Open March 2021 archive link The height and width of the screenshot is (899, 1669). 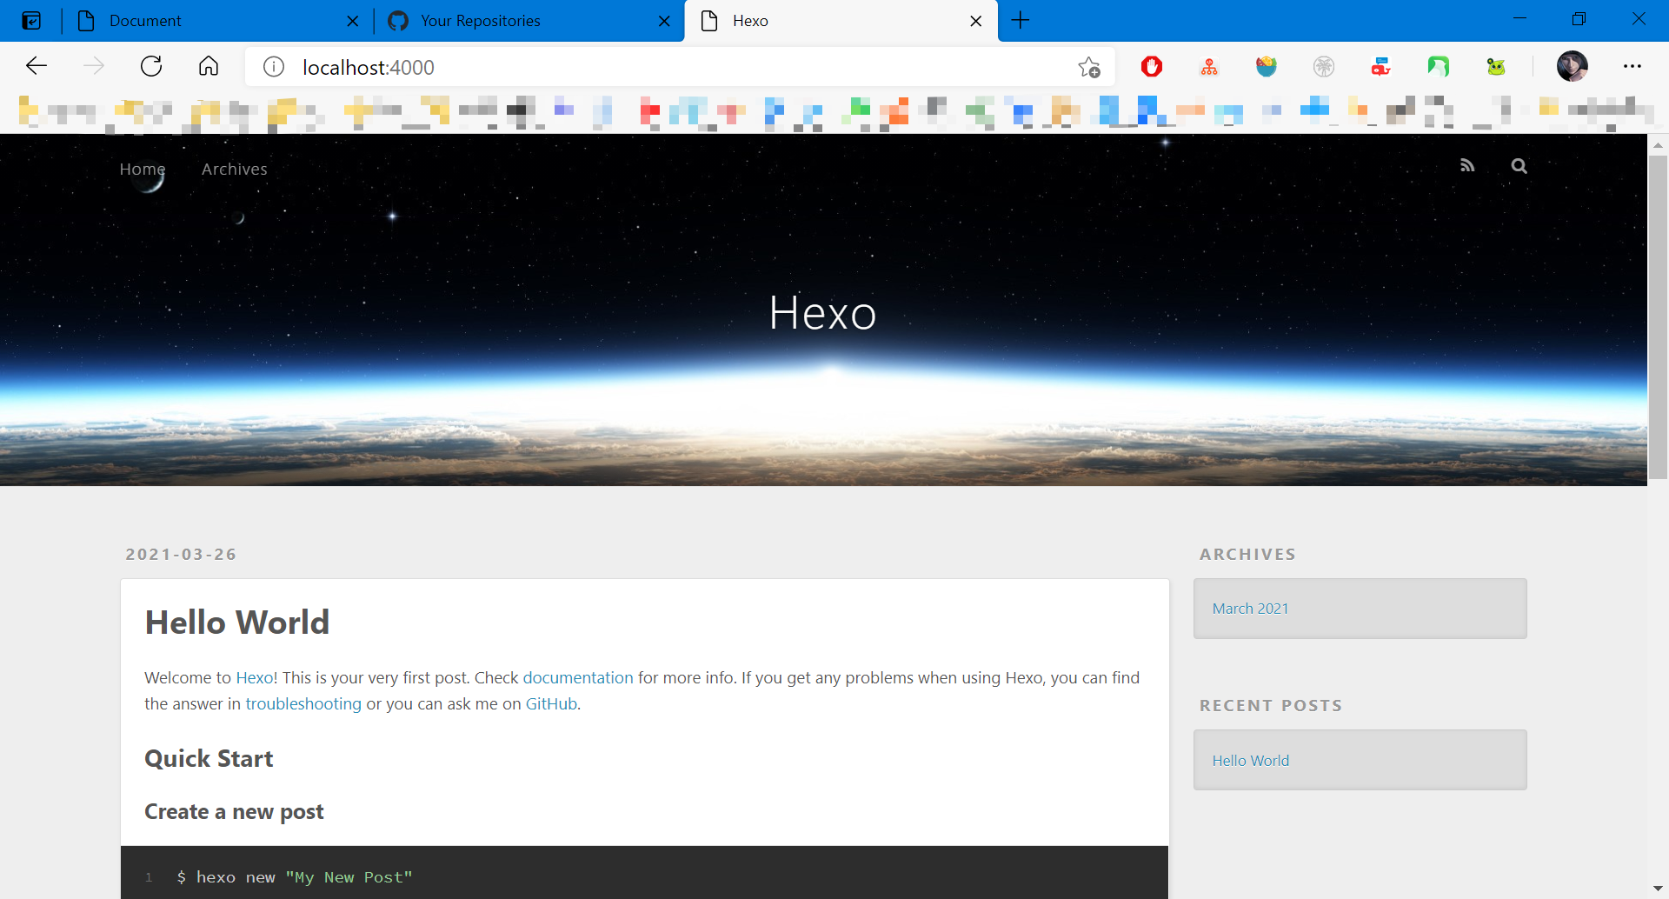(x=1250, y=609)
